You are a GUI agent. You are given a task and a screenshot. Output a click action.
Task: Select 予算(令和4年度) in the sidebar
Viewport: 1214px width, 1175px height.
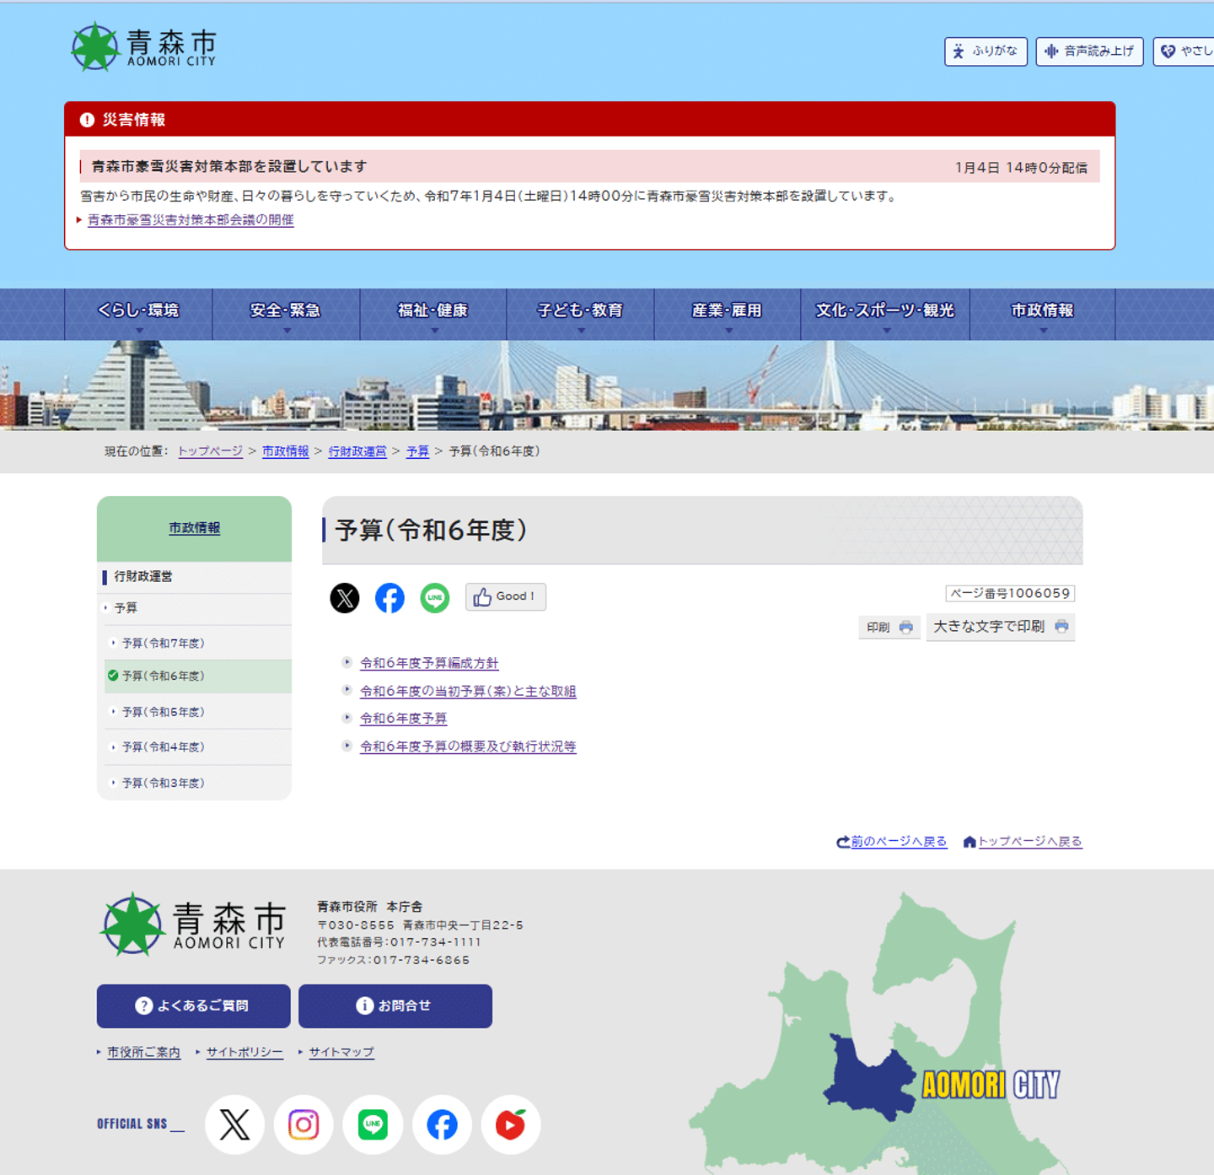pyautogui.click(x=198, y=747)
